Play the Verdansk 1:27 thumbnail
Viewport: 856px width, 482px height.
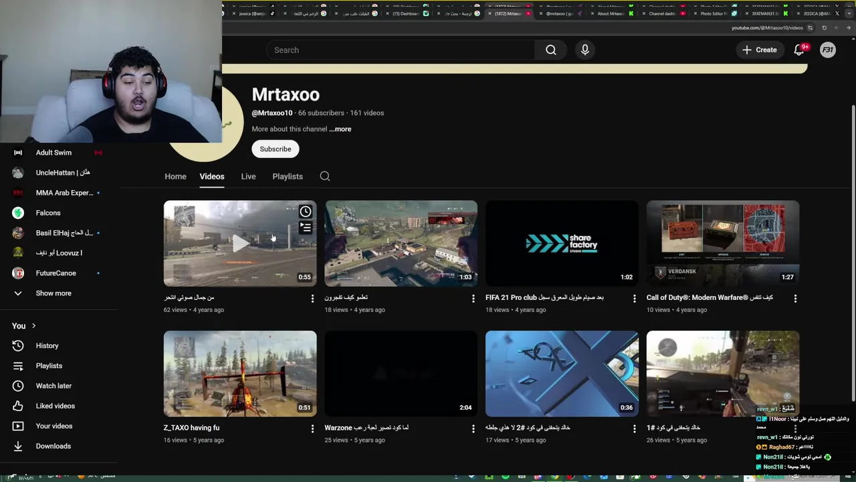723,244
